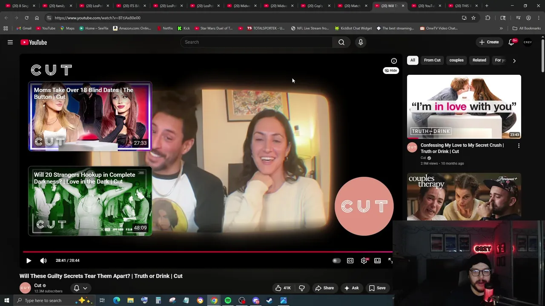545x306 pixels.
Task: Select the From Cut filter chip
Action: [x=432, y=60]
